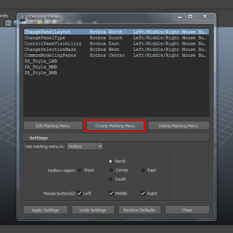
Task: Click the Restore Defaults button
Action: [x=139, y=210]
